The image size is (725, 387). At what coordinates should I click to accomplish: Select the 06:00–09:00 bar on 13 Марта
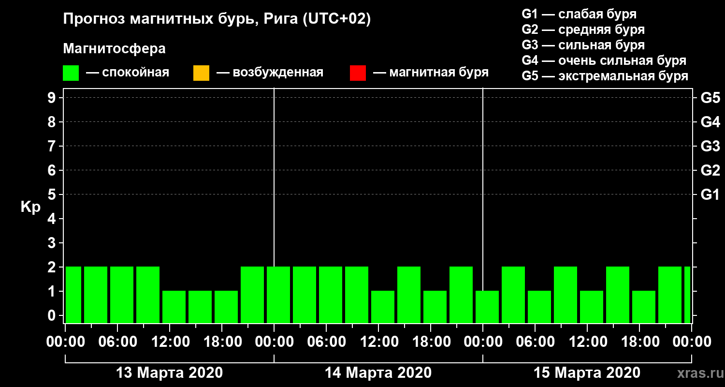122,295
